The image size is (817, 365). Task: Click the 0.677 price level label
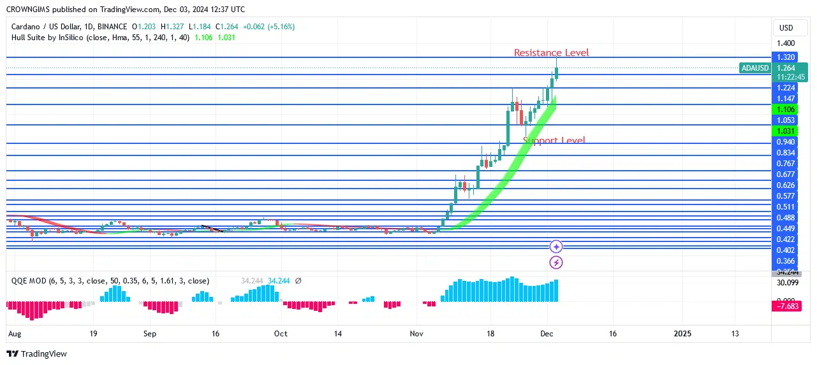point(786,175)
